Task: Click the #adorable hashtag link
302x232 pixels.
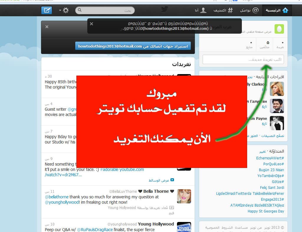Action: [x=109, y=169]
